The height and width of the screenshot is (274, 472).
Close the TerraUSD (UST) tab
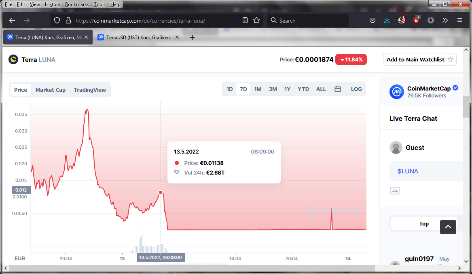[177, 37]
